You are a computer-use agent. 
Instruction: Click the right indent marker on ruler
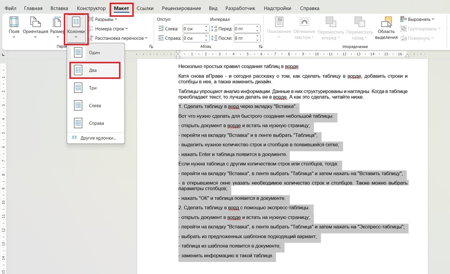(x=408, y=55)
